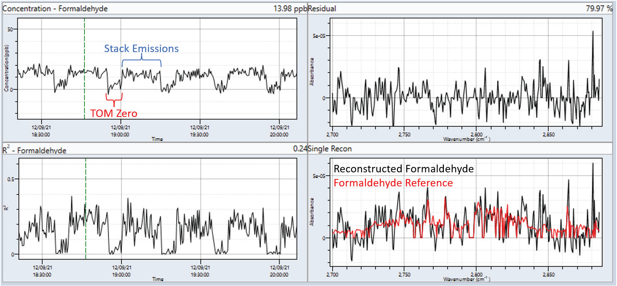
Task: Click the blue Stack Emissions annotation label
Action: coord(141,49)
